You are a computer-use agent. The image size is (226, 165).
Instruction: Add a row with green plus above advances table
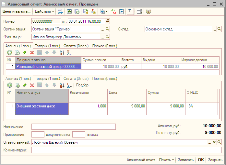tap(10, 52)
